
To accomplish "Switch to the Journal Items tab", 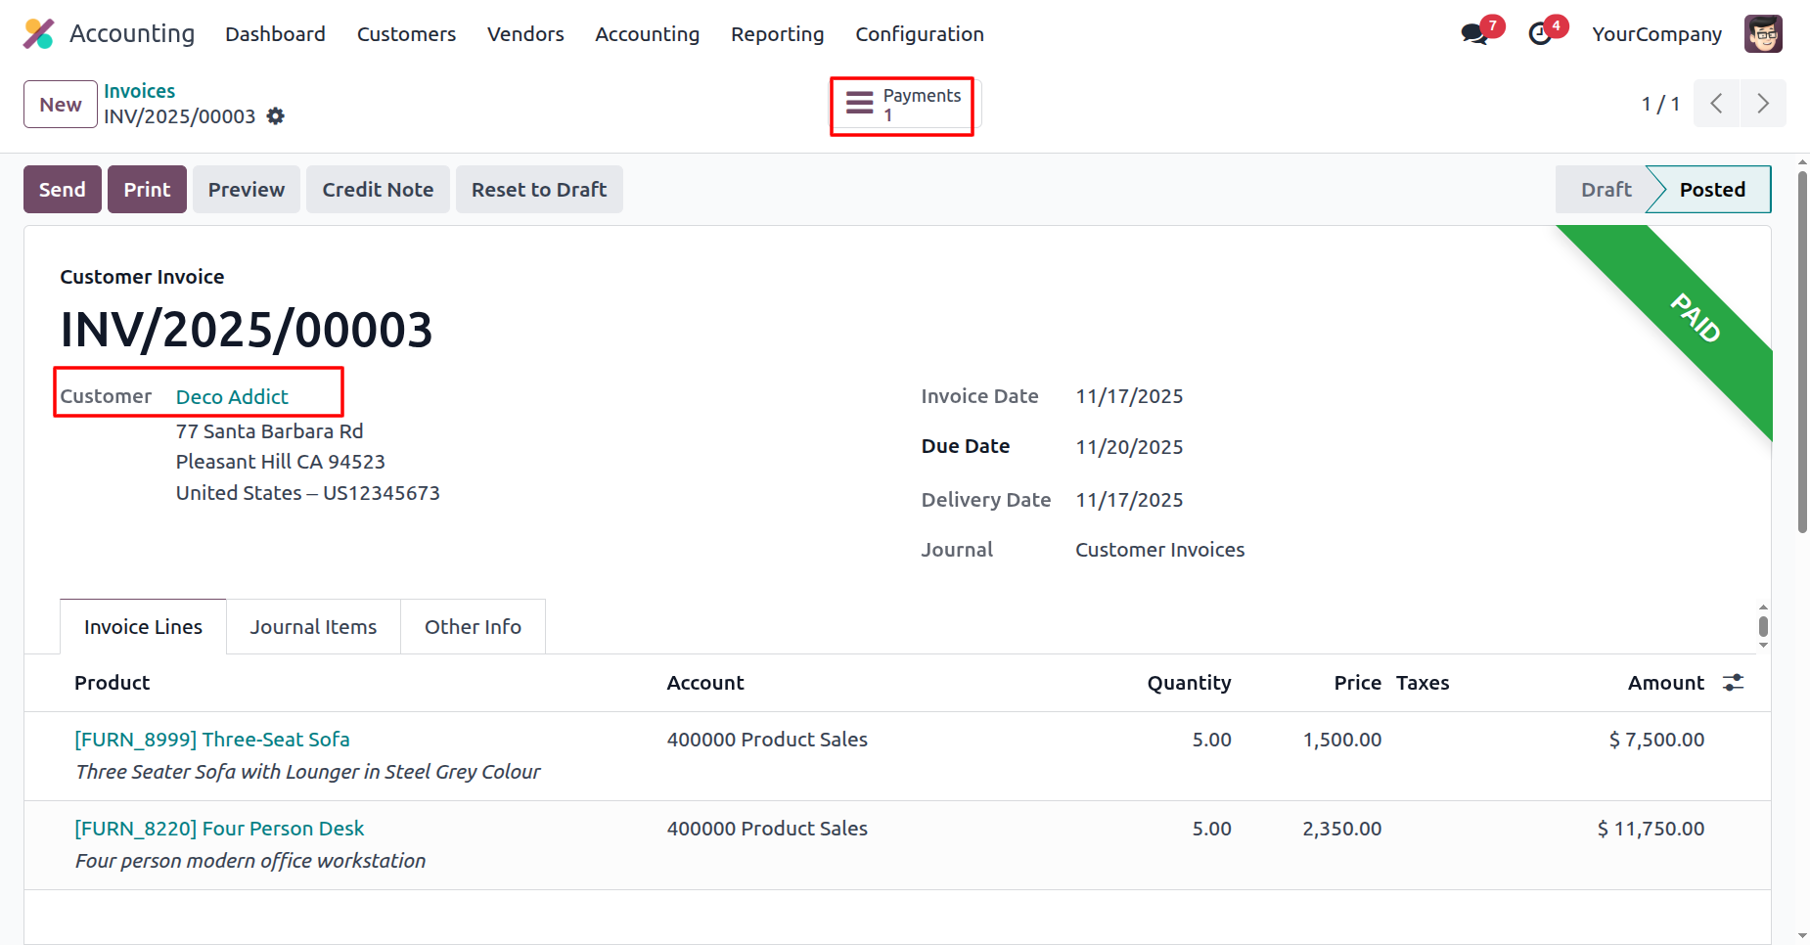I will (313, 627).
